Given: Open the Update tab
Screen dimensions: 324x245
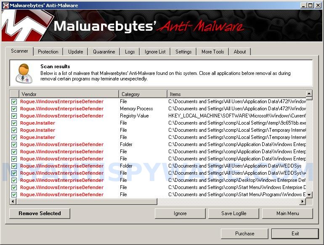Looking at the screenshot, I should click(75, 52).
